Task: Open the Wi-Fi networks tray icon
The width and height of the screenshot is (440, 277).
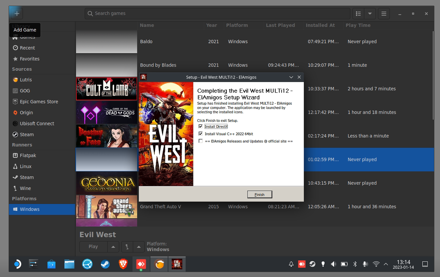Action: [x=376, y=264]
